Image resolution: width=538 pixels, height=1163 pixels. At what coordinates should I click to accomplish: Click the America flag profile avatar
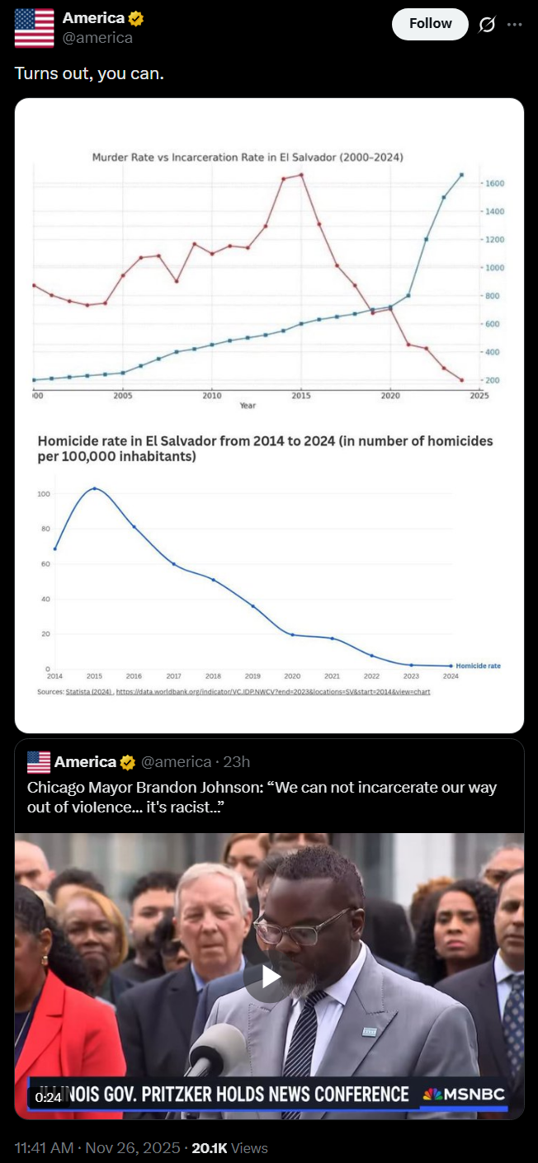coord(35,28)
